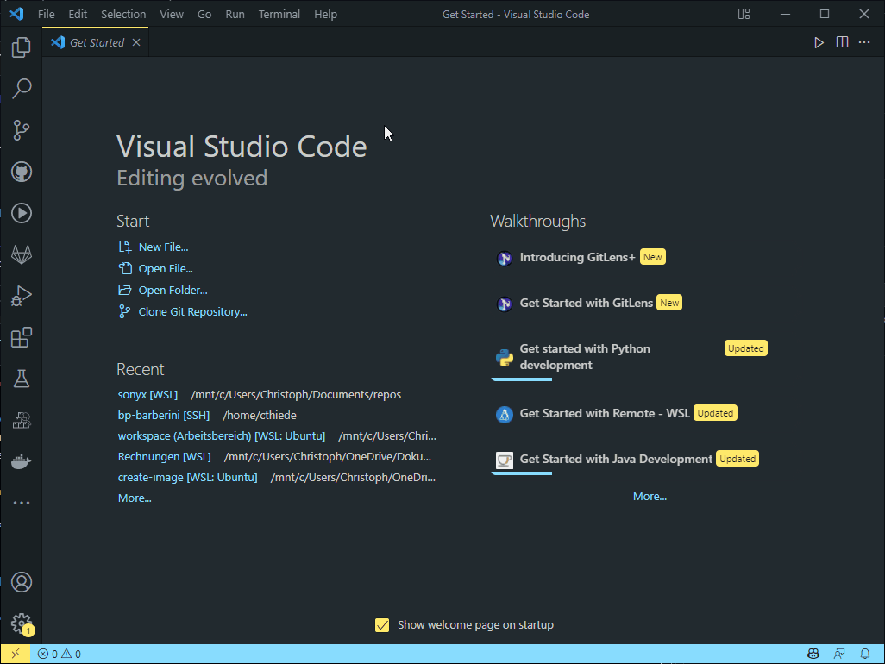885x664 pixels.
Task: Open the Explorer sidebar icon
Action: point(22,47)
